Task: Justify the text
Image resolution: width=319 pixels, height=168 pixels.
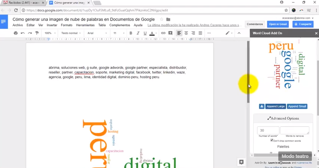Action: pyautogui.click(x=200, y=33)
